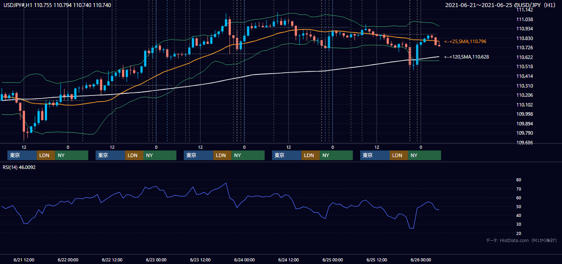
Task: Click the RSI 70 level label
Action: [518, 189]
